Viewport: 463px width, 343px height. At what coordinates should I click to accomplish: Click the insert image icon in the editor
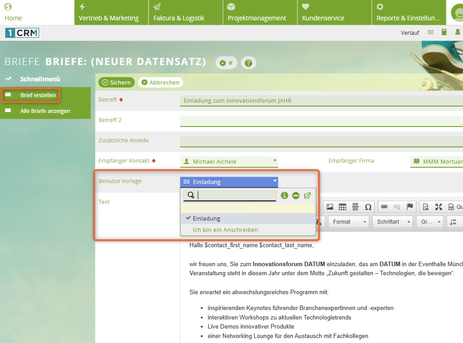tap(330, 207)
